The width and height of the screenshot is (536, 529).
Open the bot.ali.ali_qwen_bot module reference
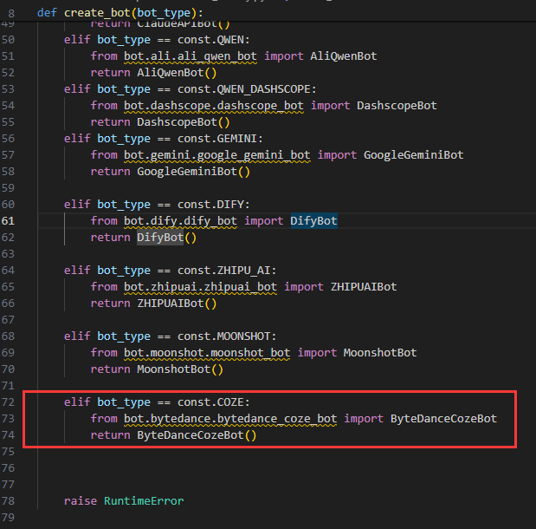click(x=190, y=56)
